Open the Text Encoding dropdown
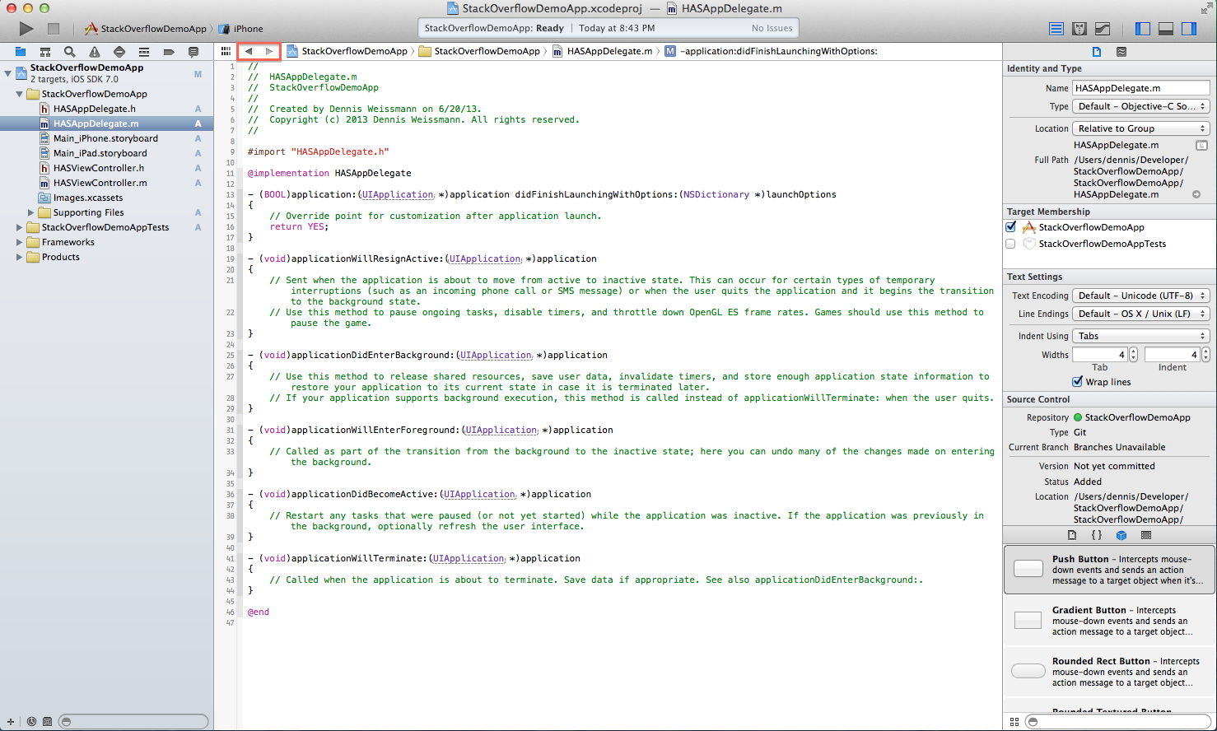1217x731 pixels. tap(1140, 296)
